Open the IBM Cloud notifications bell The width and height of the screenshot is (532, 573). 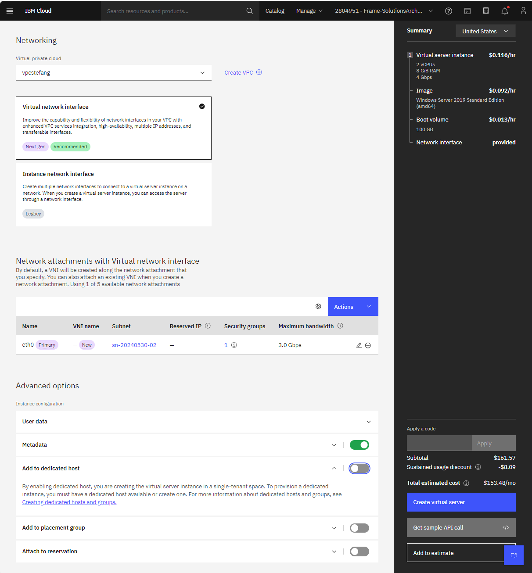504,11
